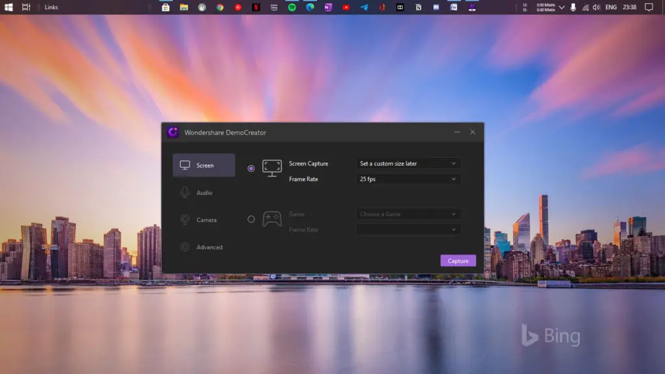The image size is (665, 374).
Task: Open the notification Action Center
Action: (x=649, y=7)
